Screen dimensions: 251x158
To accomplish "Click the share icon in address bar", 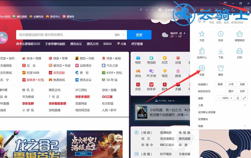I will click(147, 10).
